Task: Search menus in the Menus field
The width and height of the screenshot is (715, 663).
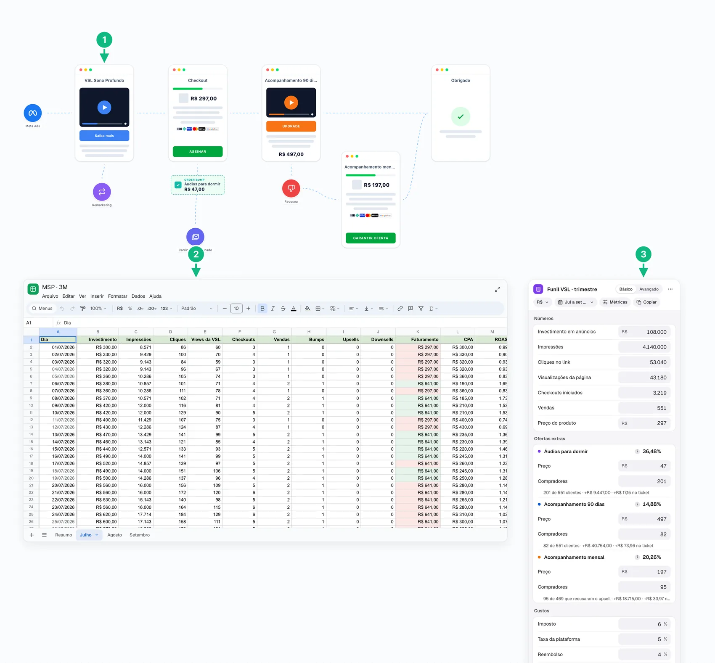Action: [42, 309]
